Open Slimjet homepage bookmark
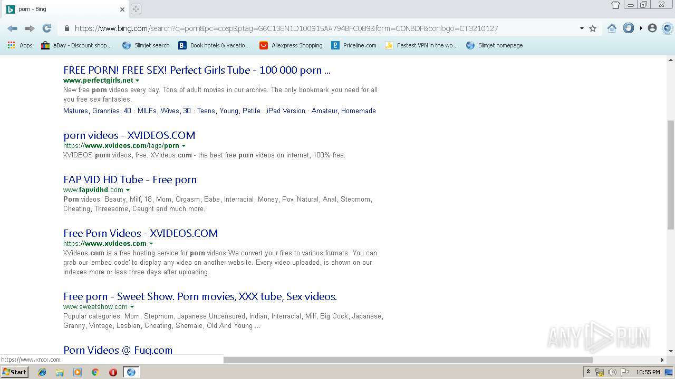Image resolution: width=675 pixels, height=379 pixels. coord(495,45)
